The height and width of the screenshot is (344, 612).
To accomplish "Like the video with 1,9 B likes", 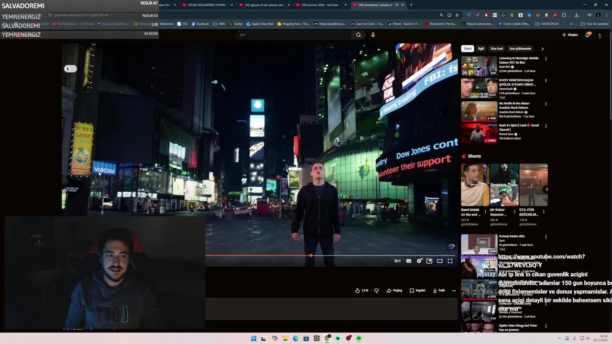I will (361, 290).
